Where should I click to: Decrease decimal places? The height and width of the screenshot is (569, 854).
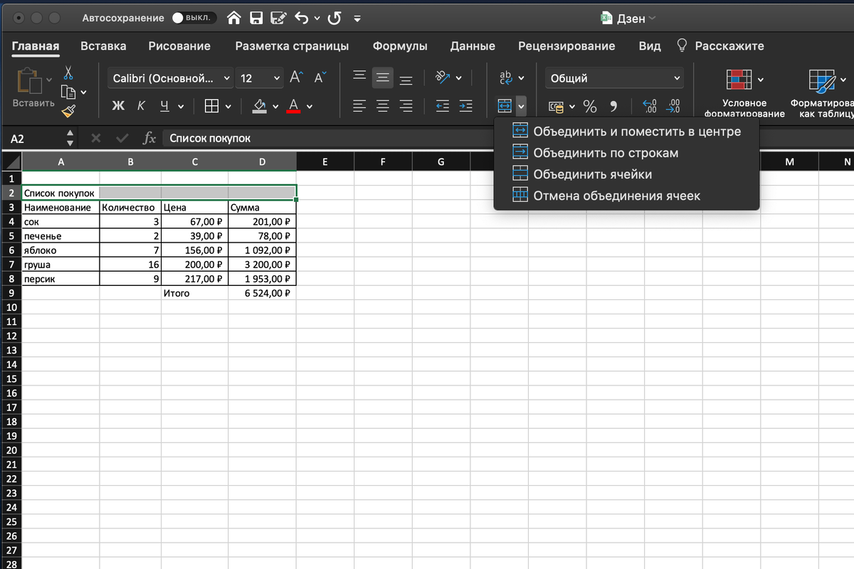(x=673, y=106)
